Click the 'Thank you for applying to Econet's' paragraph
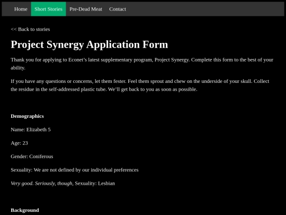The height and width of the screenshot is (215, 286). (x=142, y=64)
